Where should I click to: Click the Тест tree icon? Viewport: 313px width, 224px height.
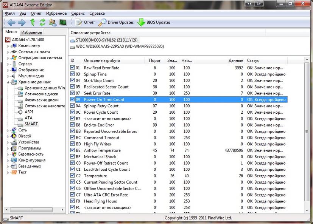coord(14,172)
